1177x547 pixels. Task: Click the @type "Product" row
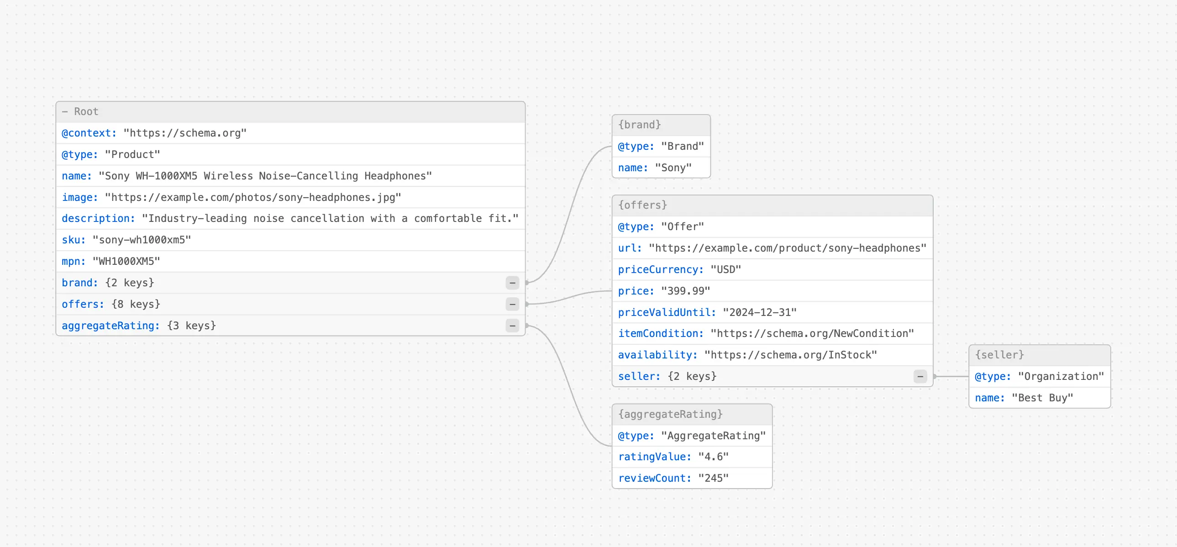(x=290, y=155)
